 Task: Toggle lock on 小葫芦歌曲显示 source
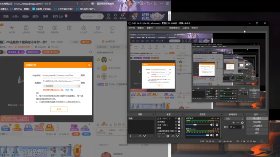click(x=179, y=131)
